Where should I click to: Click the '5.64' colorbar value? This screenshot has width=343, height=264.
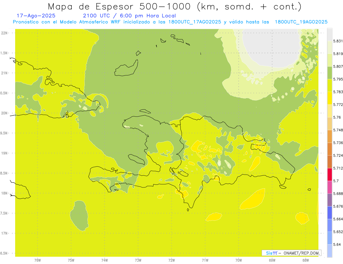click(x=337, y=245)
